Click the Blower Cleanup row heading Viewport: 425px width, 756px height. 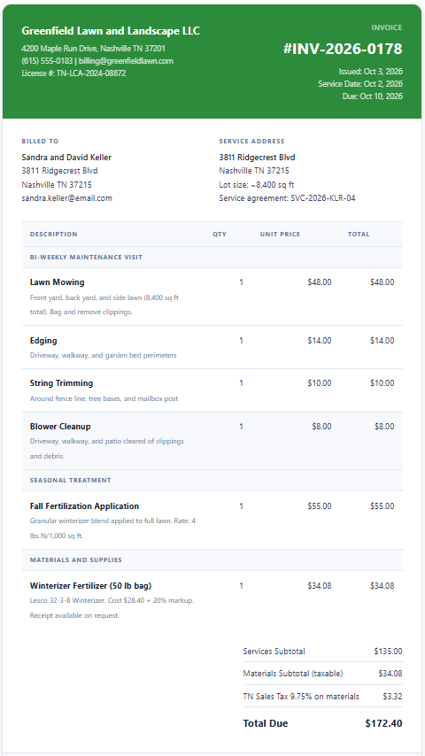60,427
